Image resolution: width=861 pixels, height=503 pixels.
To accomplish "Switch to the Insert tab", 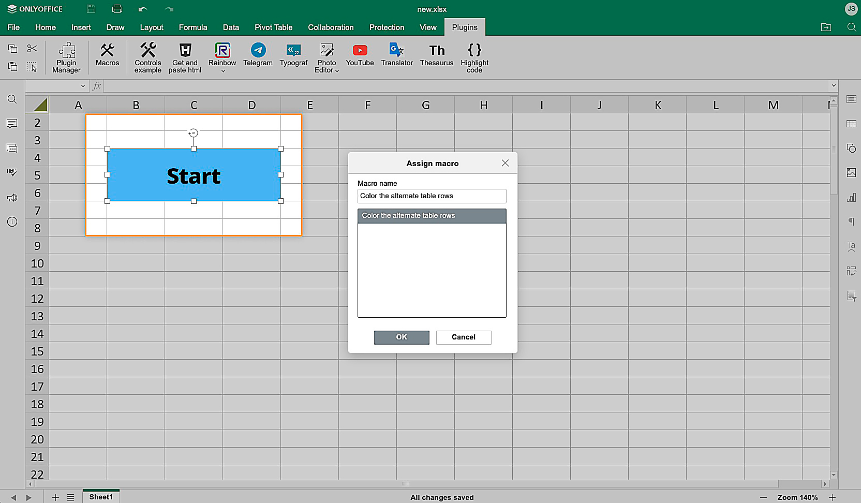I will point(81,27).
